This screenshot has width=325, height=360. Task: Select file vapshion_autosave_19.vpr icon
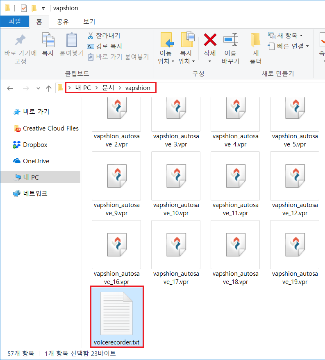[295, 245]
